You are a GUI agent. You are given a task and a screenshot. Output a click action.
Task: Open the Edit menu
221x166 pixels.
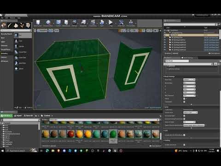pos(6,18)
